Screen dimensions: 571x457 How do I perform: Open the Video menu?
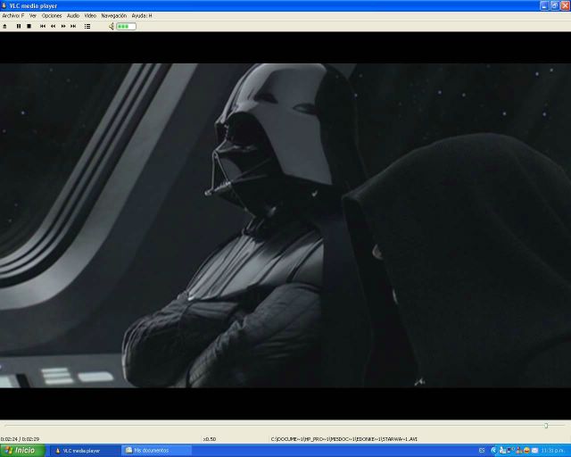[x=90, y=16]
